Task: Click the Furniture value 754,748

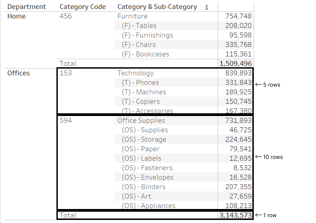Action: tap(238, 16)
